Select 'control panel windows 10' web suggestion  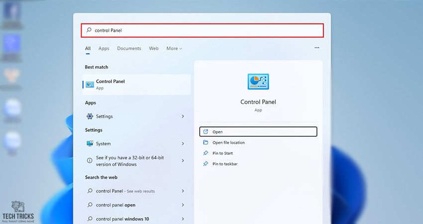pyautogui.click(x=136, y=219)
